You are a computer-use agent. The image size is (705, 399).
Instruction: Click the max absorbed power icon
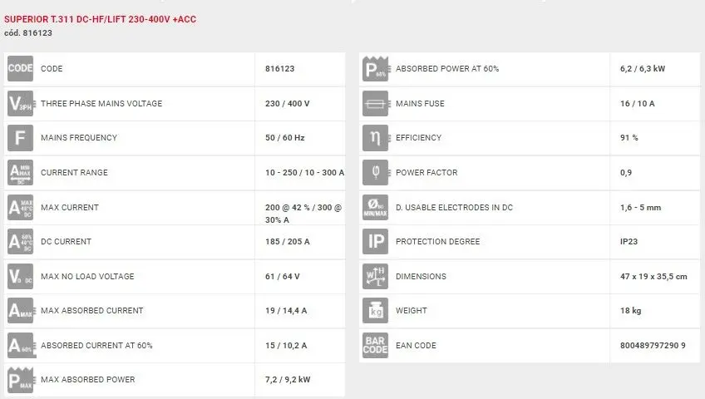click(x=20, y=380)
